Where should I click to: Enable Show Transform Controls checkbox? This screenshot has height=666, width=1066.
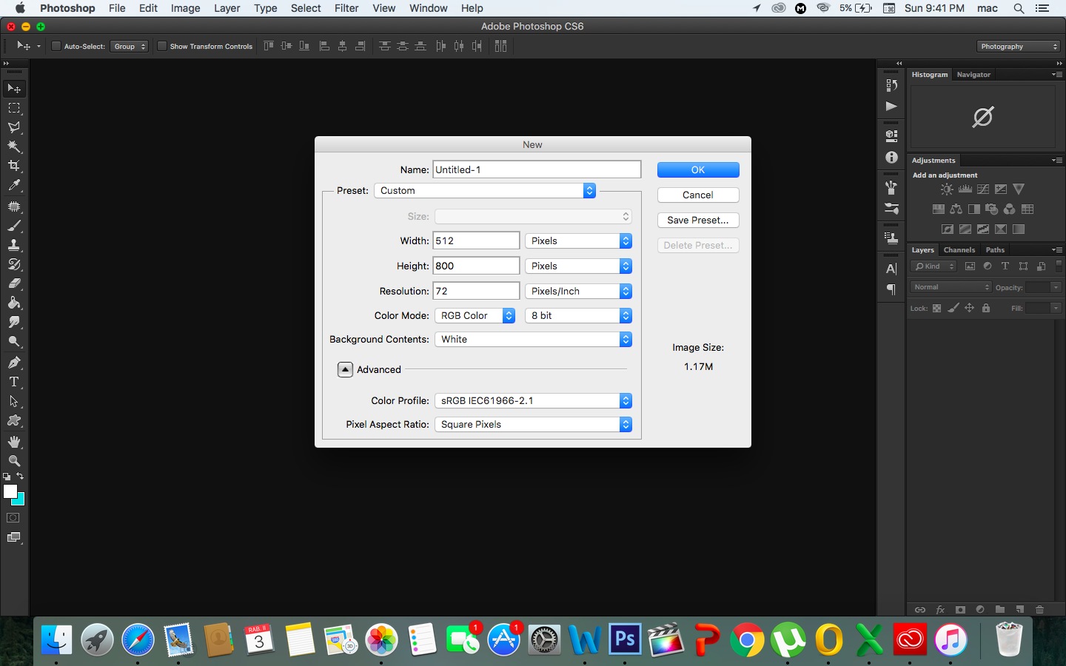(x=162, y=46)
